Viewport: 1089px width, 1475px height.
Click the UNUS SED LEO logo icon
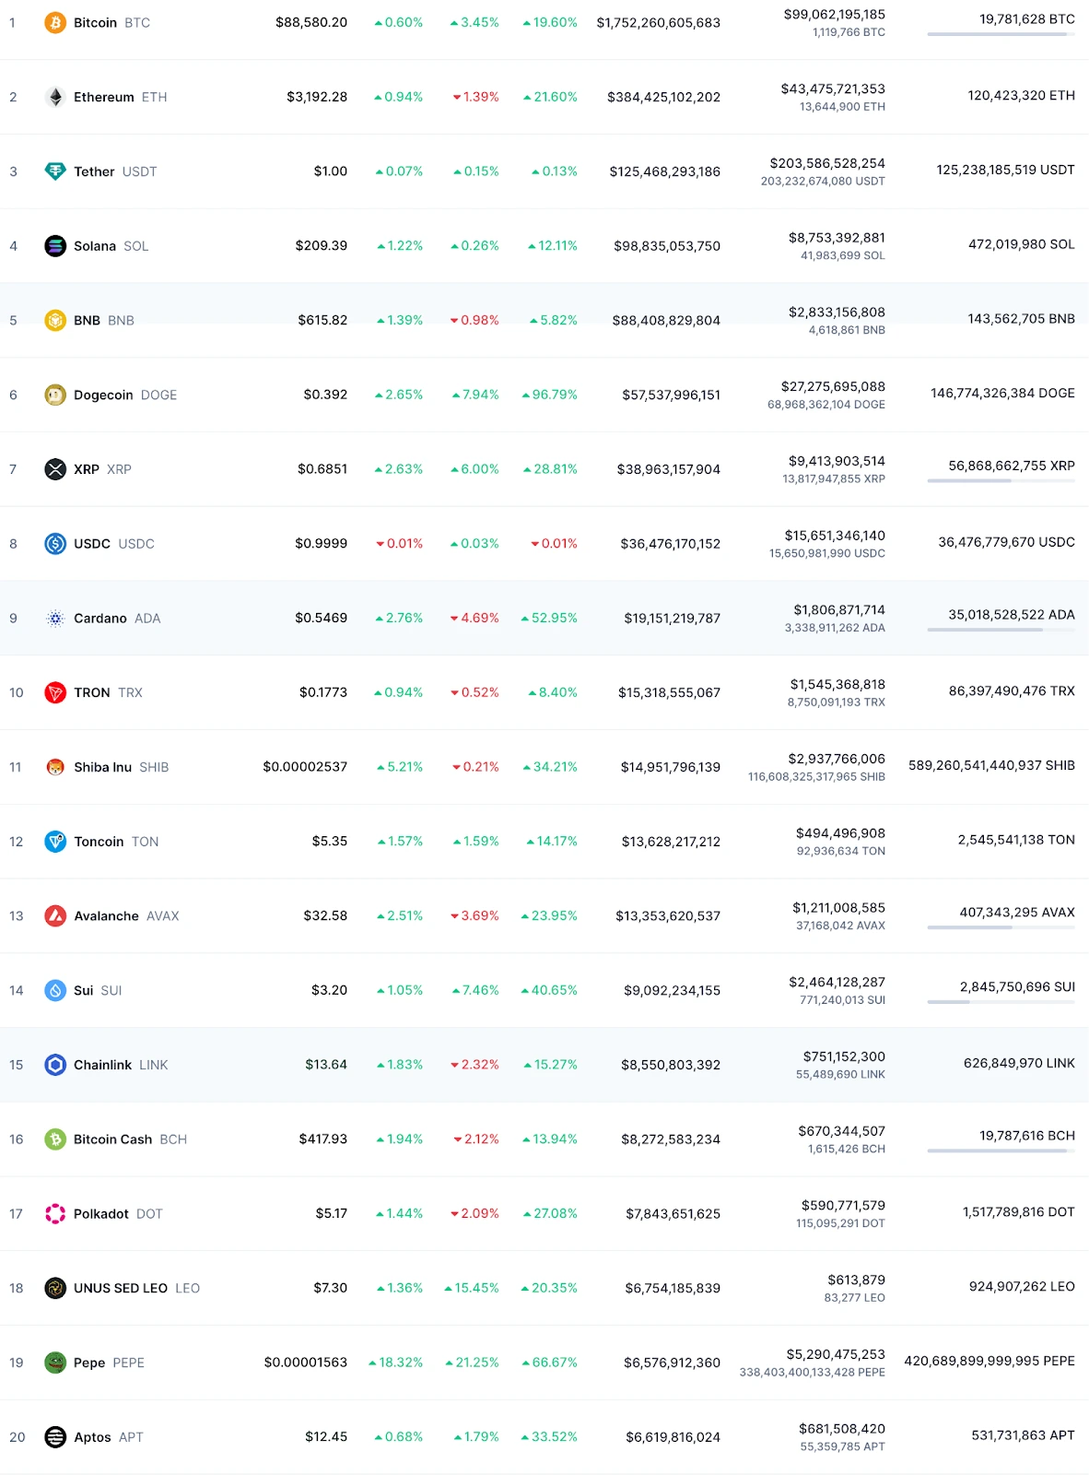pyautogui.click(x=55, y=1288)
